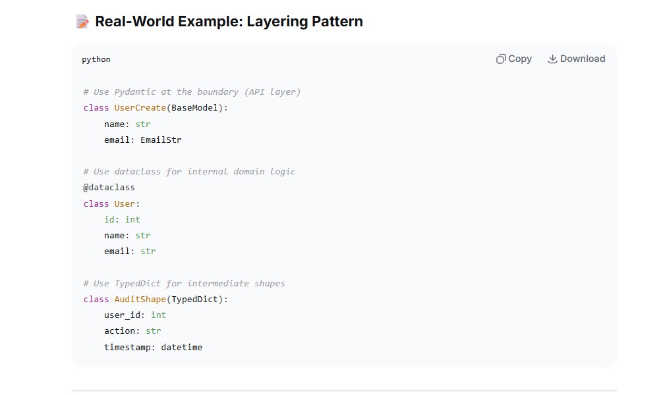Click the 'python' language label
661x395 pixels.
pos(96,59)
